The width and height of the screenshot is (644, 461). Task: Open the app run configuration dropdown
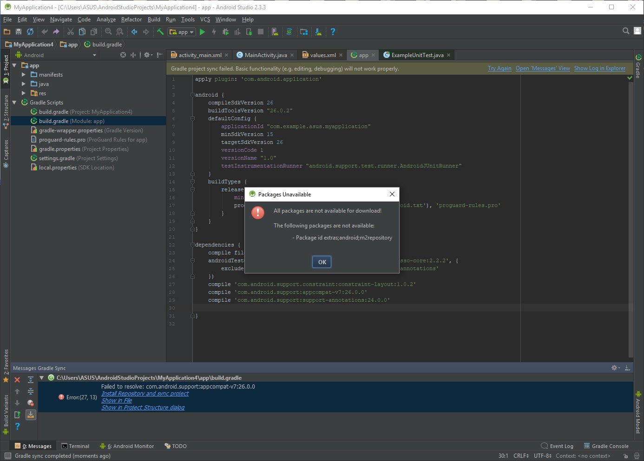tap(182, 32)
